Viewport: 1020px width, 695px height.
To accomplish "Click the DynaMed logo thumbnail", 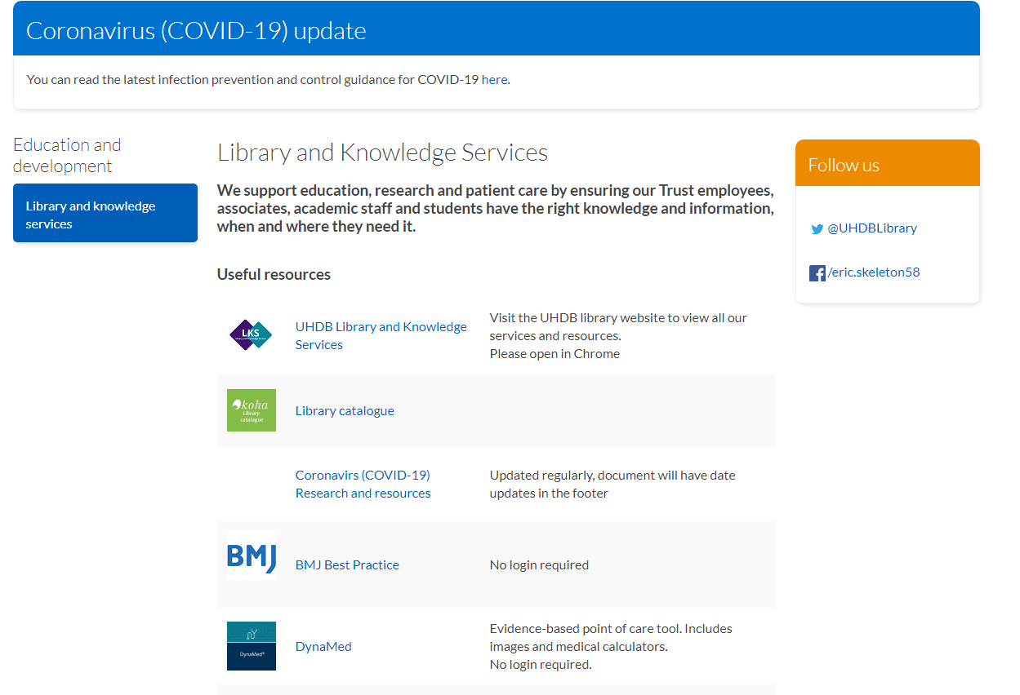I will [251, 645].
